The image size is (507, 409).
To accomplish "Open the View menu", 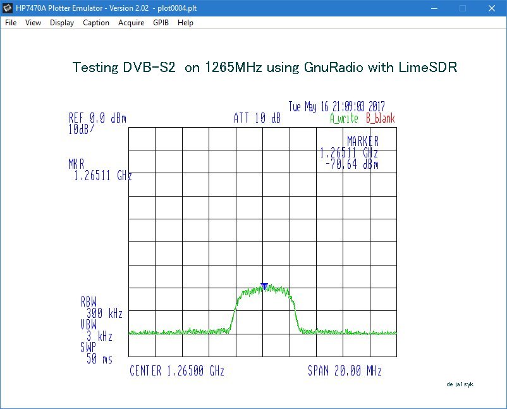I will coord(34,23).
